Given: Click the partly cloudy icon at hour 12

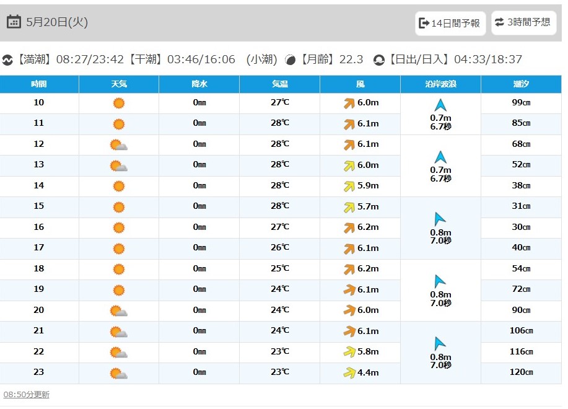Looking at the screenshot, I should [x=119, y=145].
